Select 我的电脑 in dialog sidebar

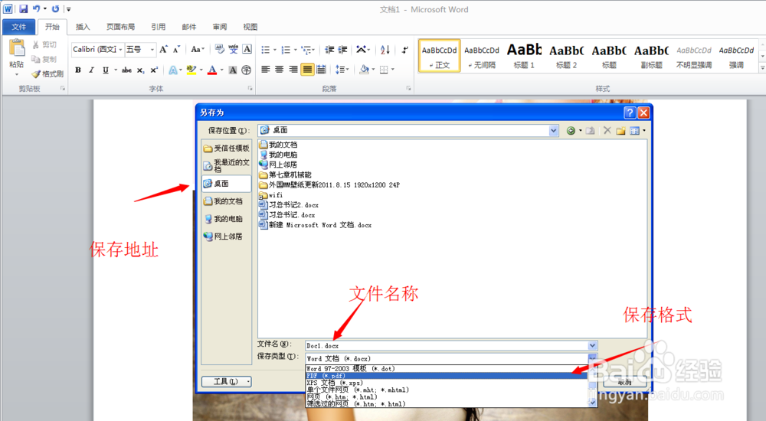pos(227,219)
